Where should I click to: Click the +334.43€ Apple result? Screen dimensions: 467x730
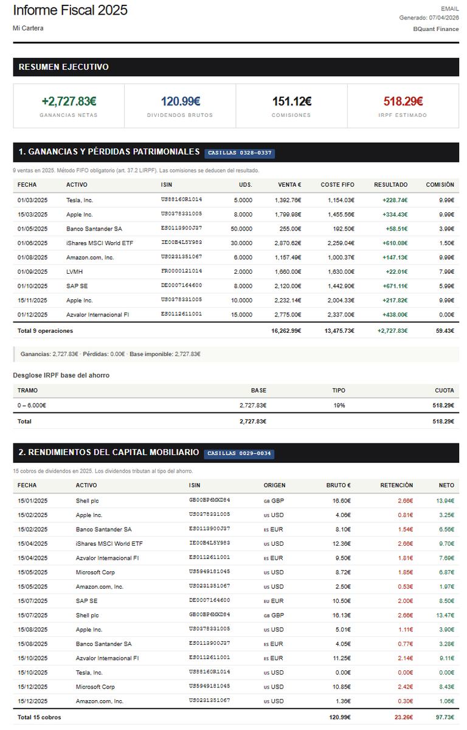click(395, 214)
